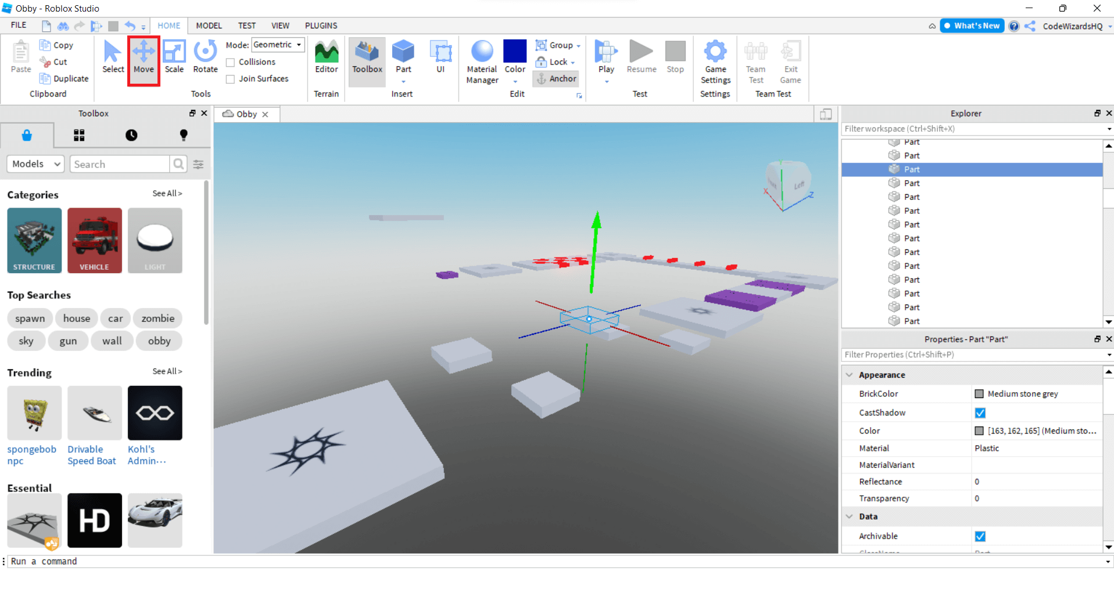Click See All next to Trending
The height and width of the screenshot is (591, 1114).
coord(167,371)
